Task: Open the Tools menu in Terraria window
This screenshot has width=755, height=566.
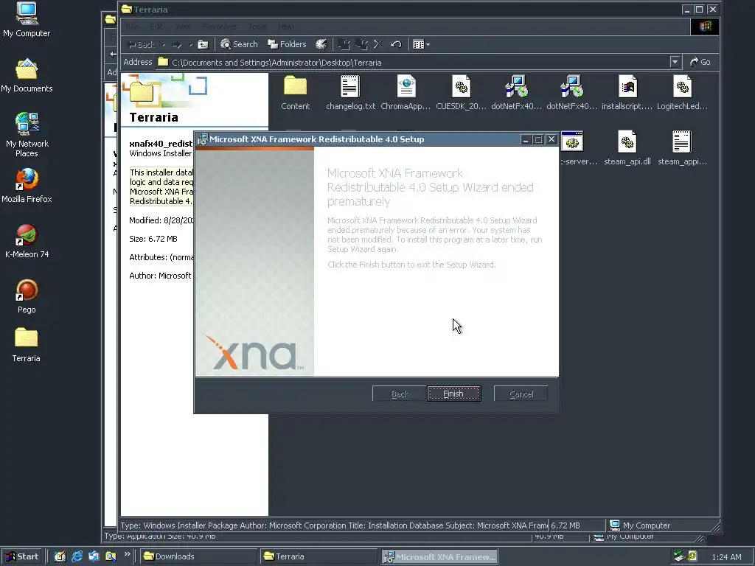Action: pyautogui.click(x=257, y=27)
